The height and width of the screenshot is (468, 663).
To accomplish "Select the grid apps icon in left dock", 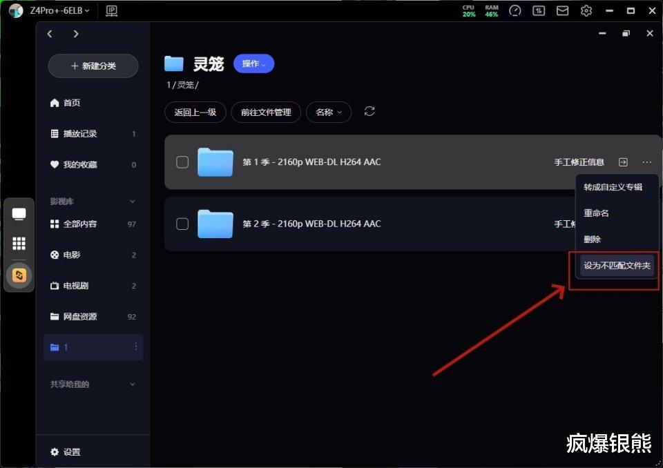I will (x=19, y=244).
